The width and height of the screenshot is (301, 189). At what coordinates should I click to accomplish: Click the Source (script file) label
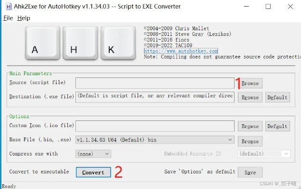[x=38, y=82]
